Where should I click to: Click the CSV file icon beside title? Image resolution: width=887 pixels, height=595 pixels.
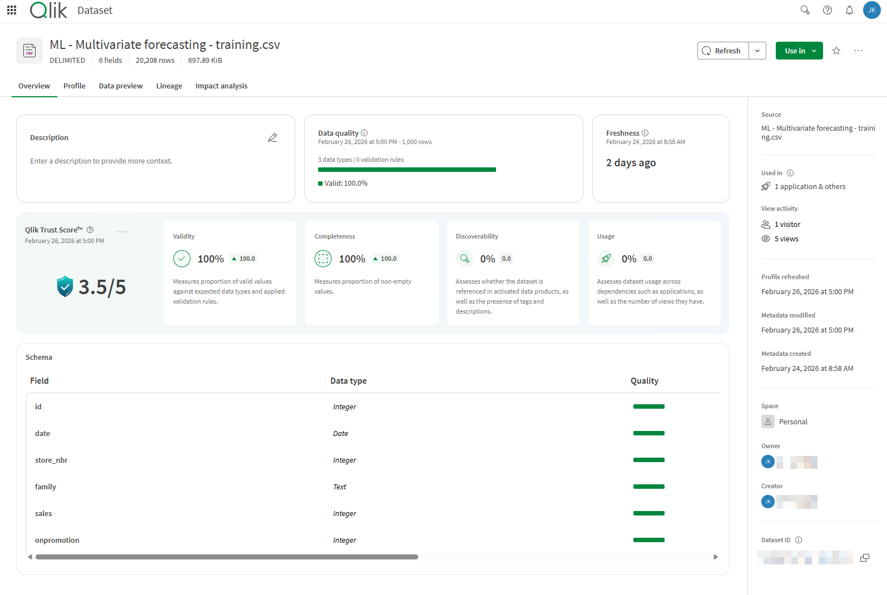(x=29, y=51)
